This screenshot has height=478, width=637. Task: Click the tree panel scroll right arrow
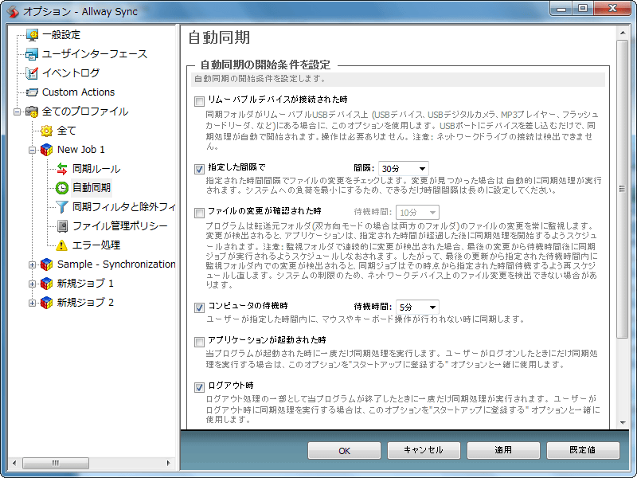coord(169,463)
